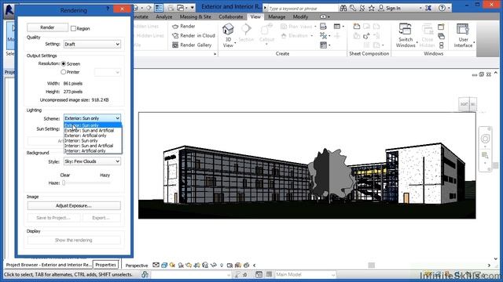Screen dimensions: 503x282
Task: Open the Collaborate ribbon tab
Action: [x=230, y=16]
